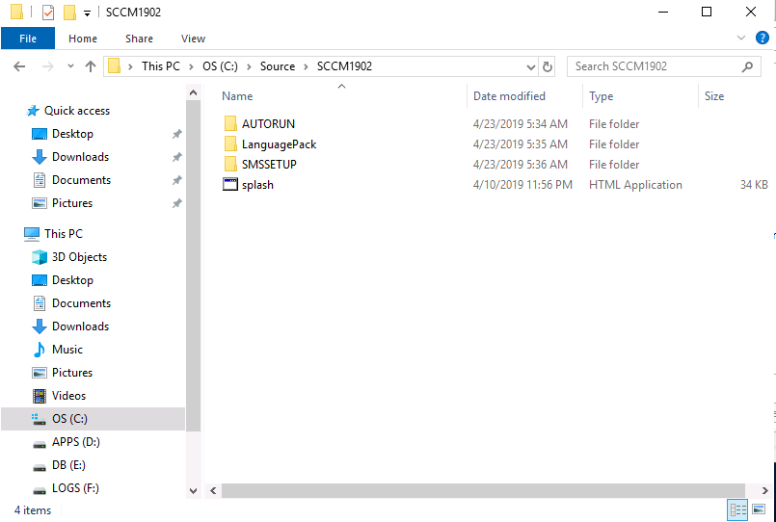
Task: Click the search magnifier icon
Action: [747, 66]
